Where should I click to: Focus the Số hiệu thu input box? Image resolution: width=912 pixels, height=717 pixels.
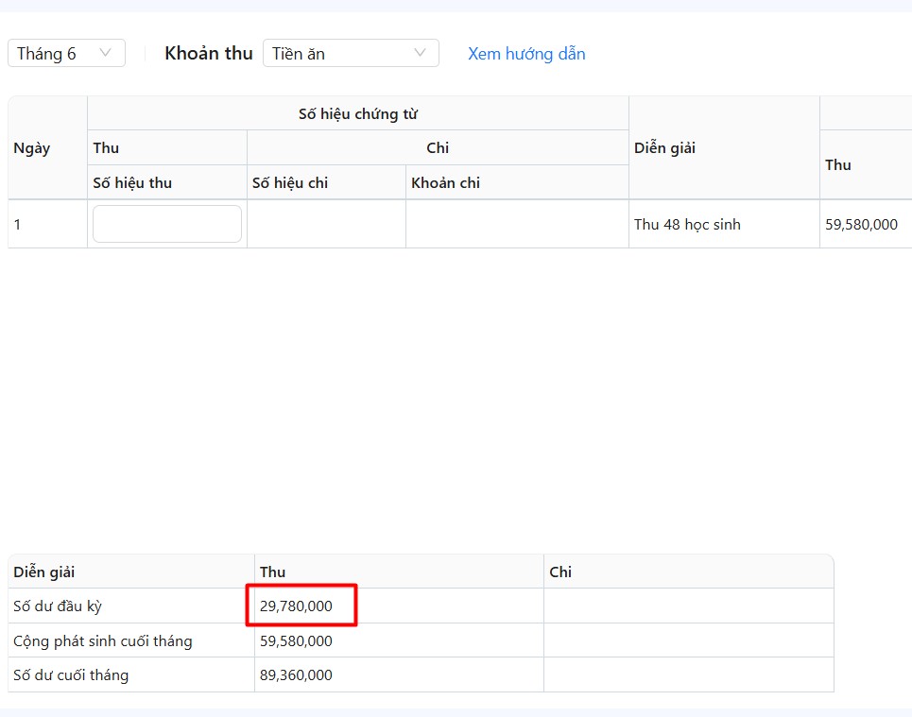pos(167,224)
